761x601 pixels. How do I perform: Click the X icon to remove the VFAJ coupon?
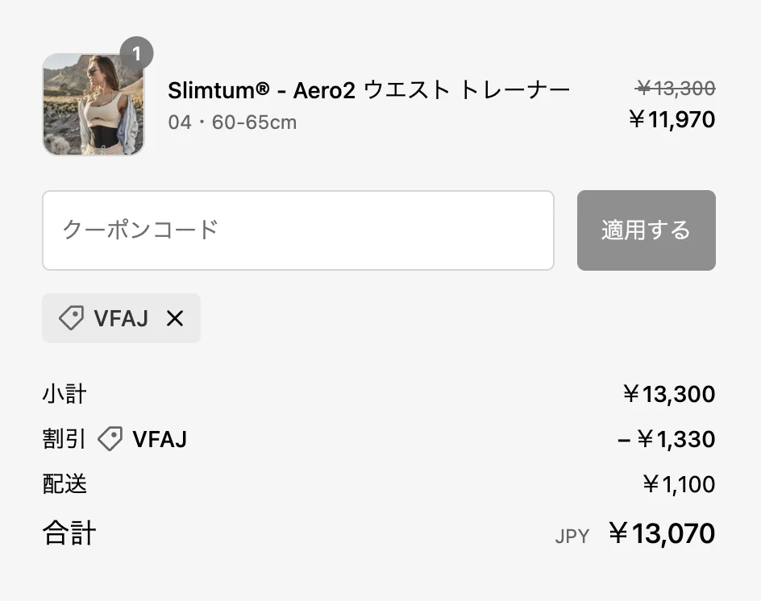(x=175, y=319)
